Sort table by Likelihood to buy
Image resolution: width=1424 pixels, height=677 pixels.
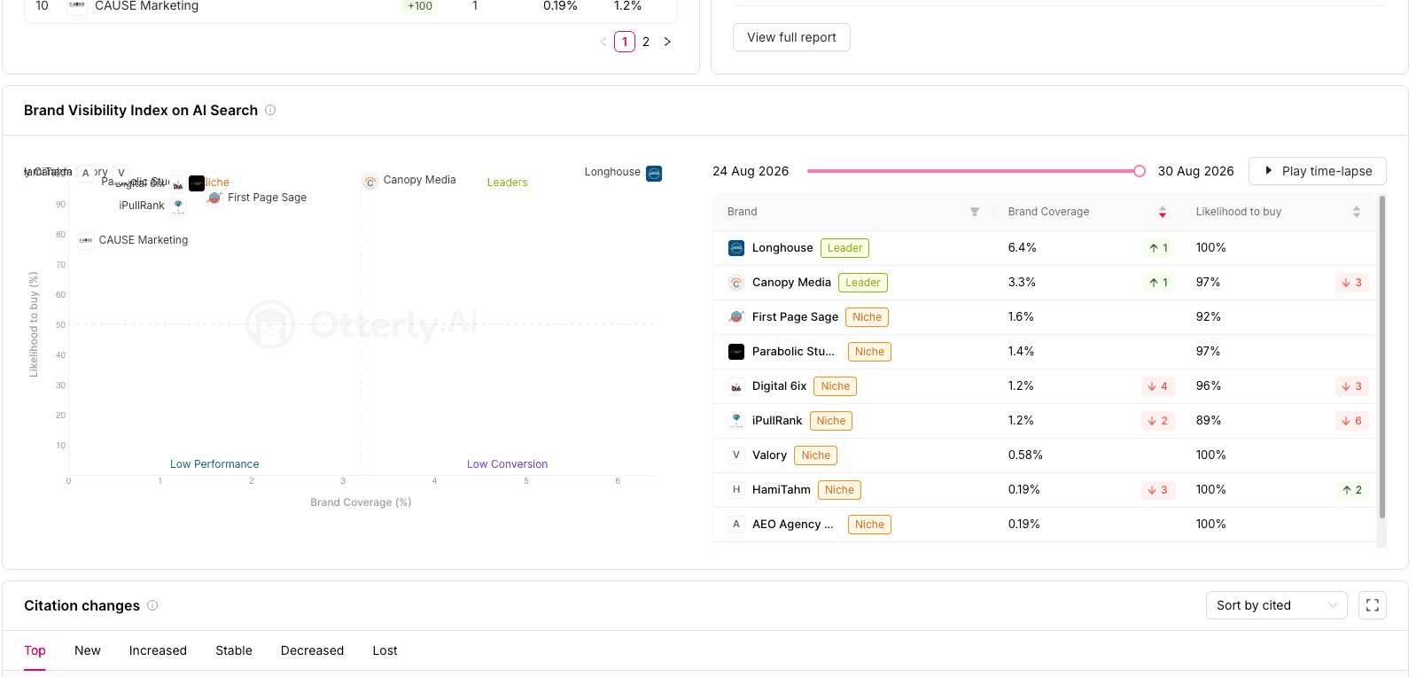point(1356,212)
